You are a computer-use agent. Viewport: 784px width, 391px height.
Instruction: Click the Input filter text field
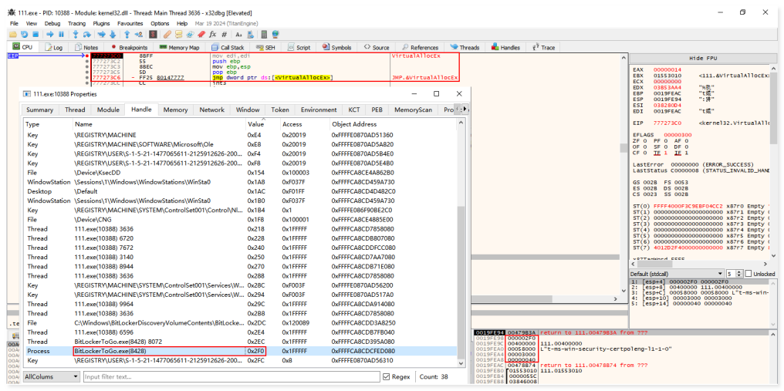click(230, 377)
